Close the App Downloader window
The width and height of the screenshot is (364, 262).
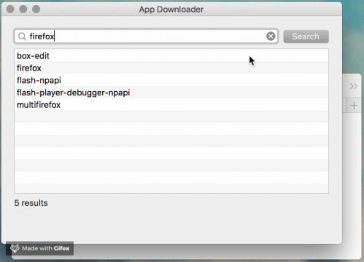click(x=10, y=9)
